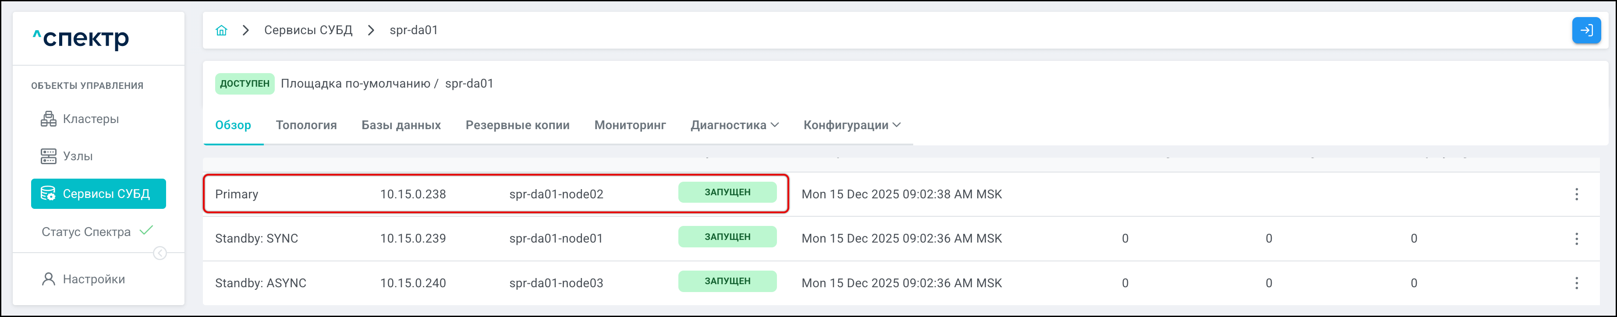Open Настройки in the sidebar
Image resolution: width=1617 pixels, height=317 pixels.
tap(93, 279)
